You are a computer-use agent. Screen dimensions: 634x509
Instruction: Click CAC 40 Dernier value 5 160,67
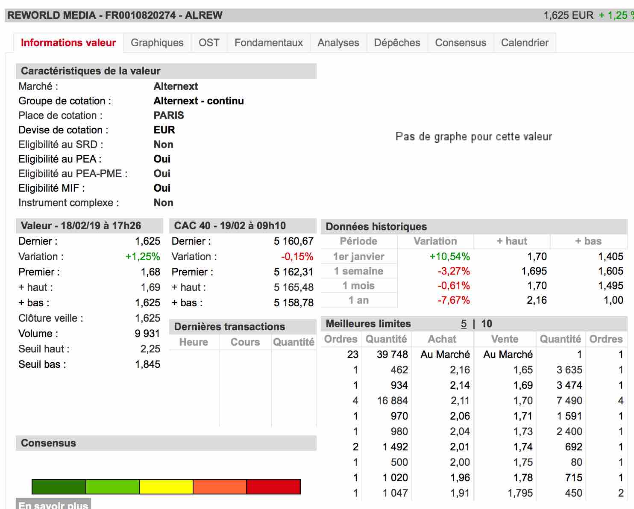tap(294, 241)
